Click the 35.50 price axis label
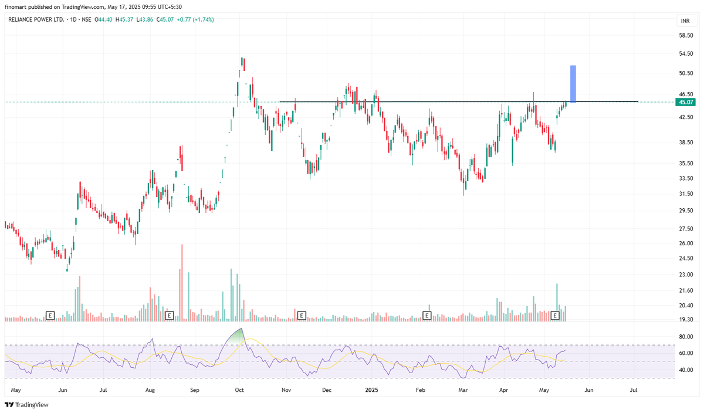The height and width of the screenshot is (413, 704). pos(685,164)
